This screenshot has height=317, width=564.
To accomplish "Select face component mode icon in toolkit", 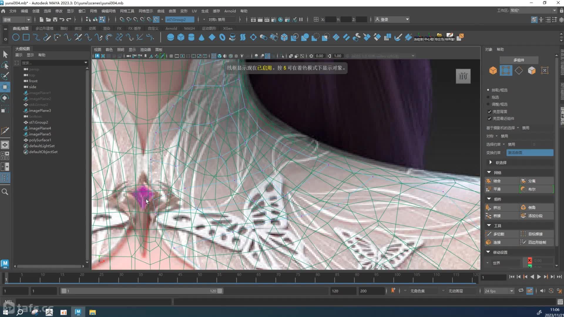I will point(532,70).
